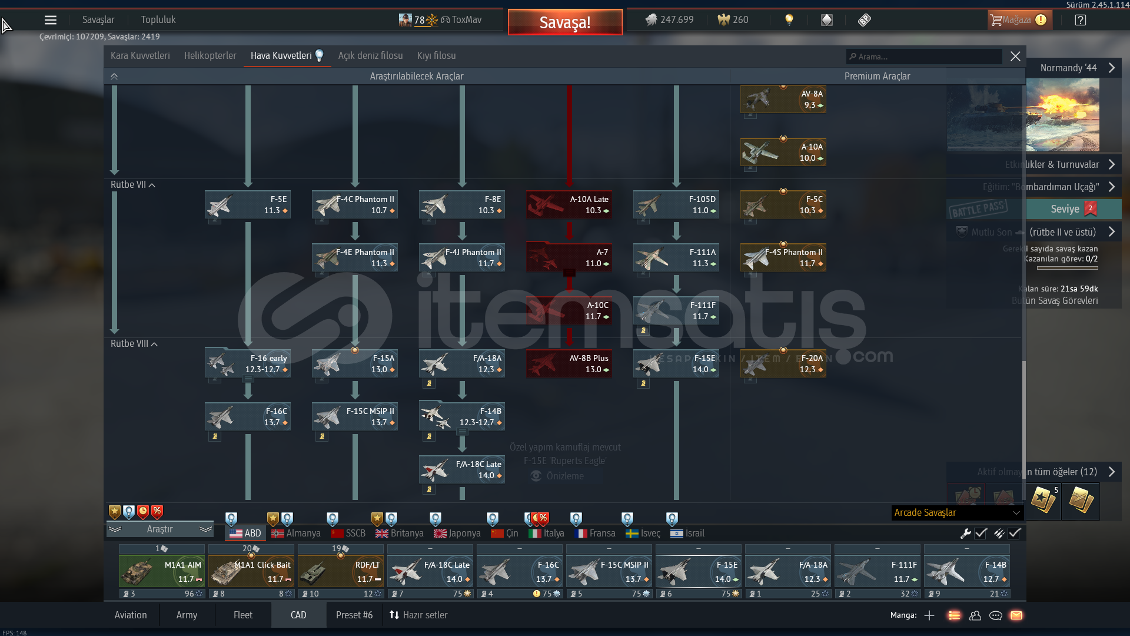This screenshot has height=636, width=1130.
Task: Select premium F-4S Phantom II card
Action: (x=783, y=257)
